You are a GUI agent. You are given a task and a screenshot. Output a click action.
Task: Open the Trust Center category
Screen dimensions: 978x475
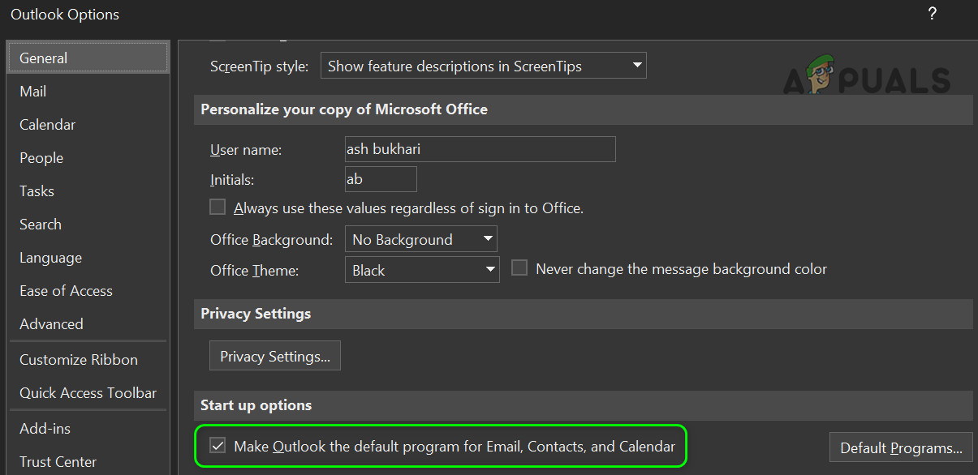tap(58, 462)
